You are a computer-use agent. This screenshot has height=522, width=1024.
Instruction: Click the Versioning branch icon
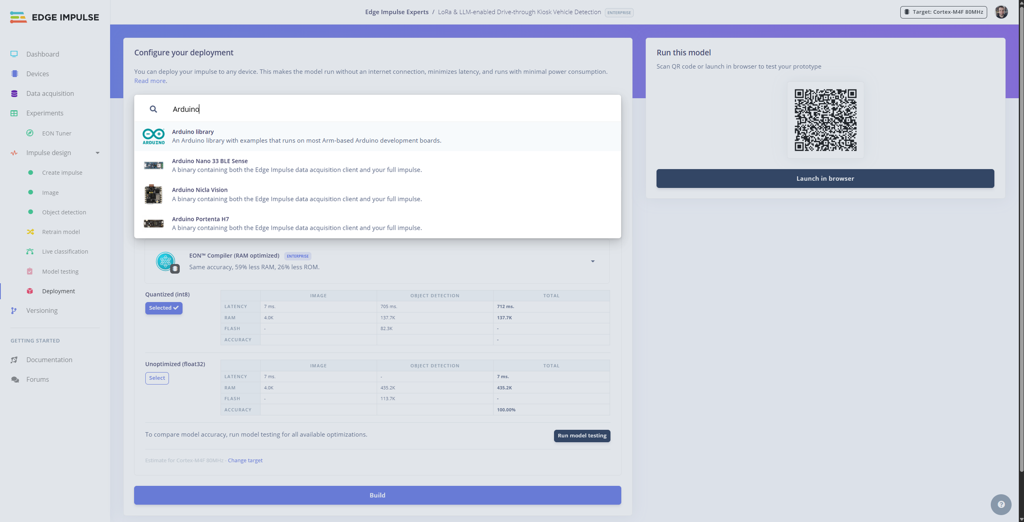[x=14, y=311]
